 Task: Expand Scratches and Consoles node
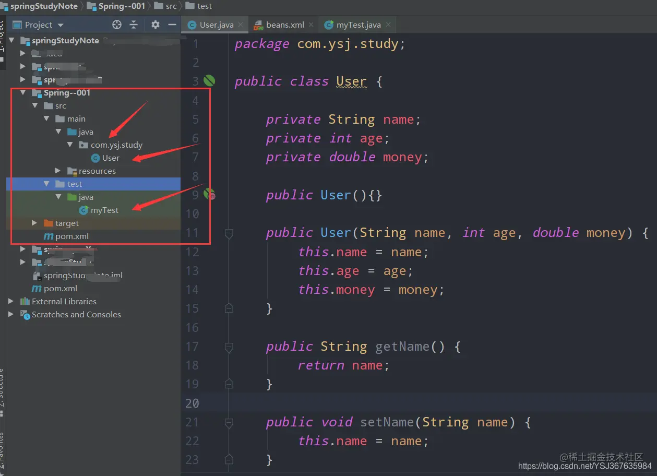[11, 314]
